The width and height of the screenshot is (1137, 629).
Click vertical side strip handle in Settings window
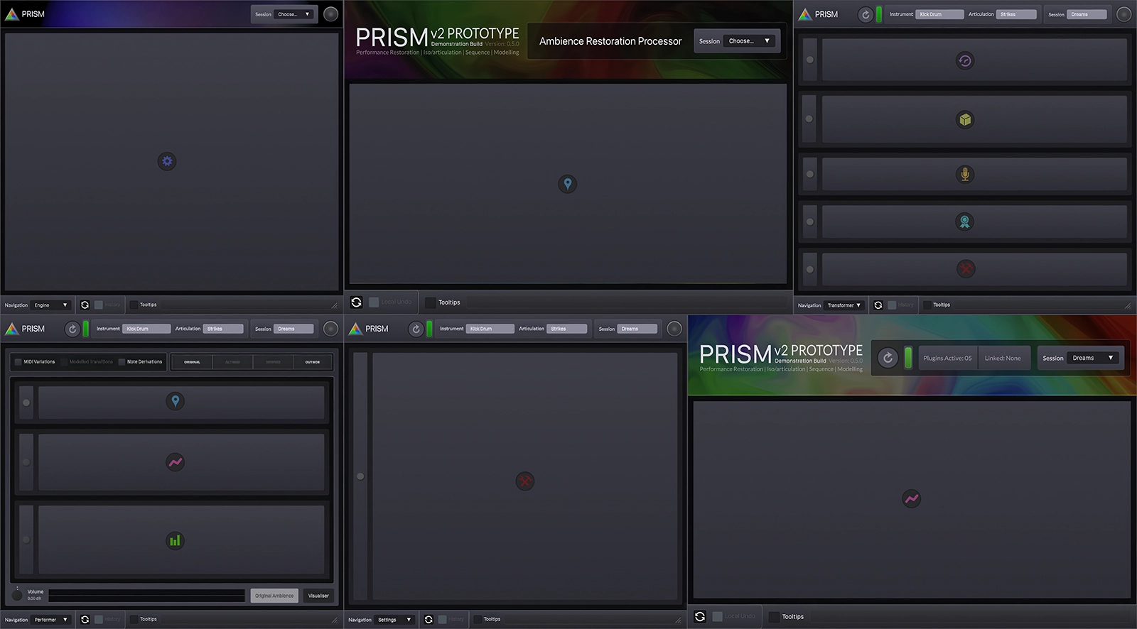pos(360,476)
